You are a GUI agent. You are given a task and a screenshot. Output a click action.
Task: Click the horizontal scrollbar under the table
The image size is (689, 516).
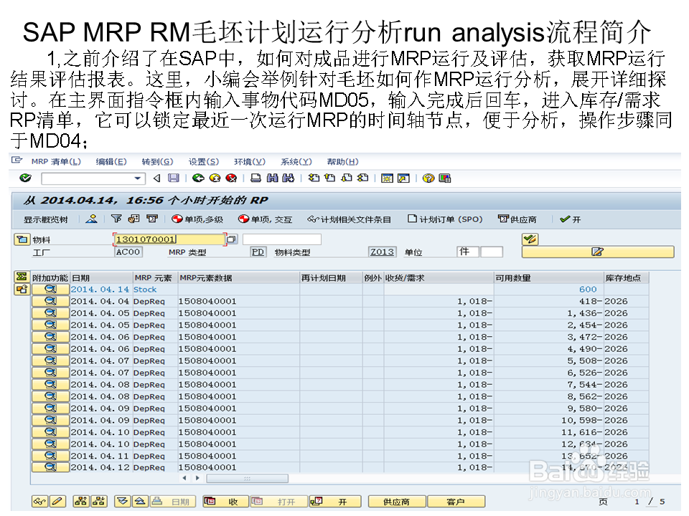pos(247,478)
